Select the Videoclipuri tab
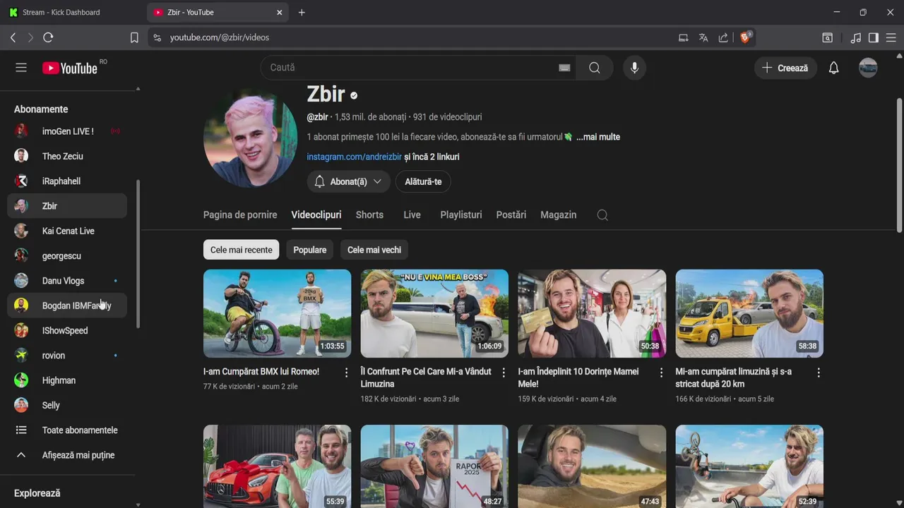 tap(316, 214)
